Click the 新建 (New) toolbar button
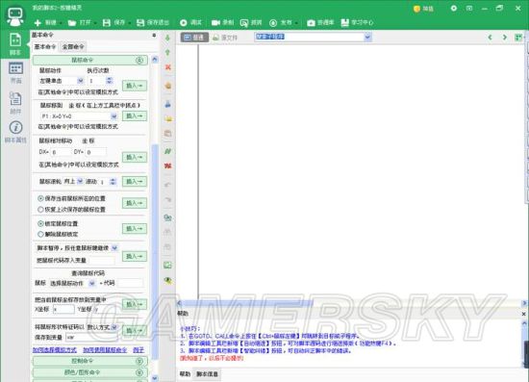The image size is (529, 382). click(45, 22)
